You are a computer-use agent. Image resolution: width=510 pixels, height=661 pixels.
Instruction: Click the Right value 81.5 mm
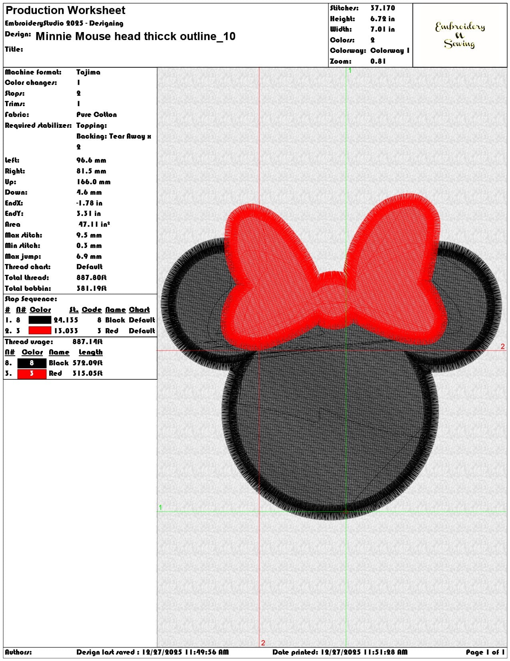(x=91, y=171)
